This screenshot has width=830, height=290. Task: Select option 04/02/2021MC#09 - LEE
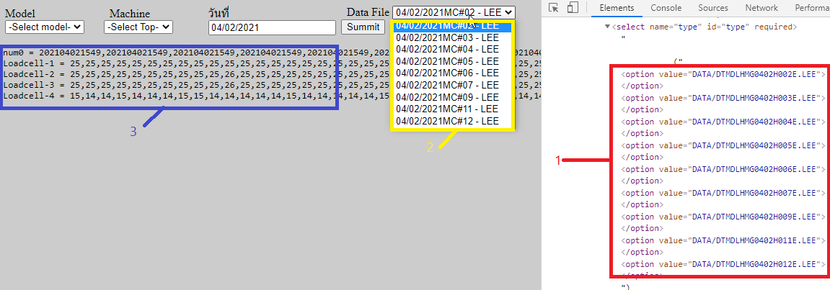[x=453, y=97]
